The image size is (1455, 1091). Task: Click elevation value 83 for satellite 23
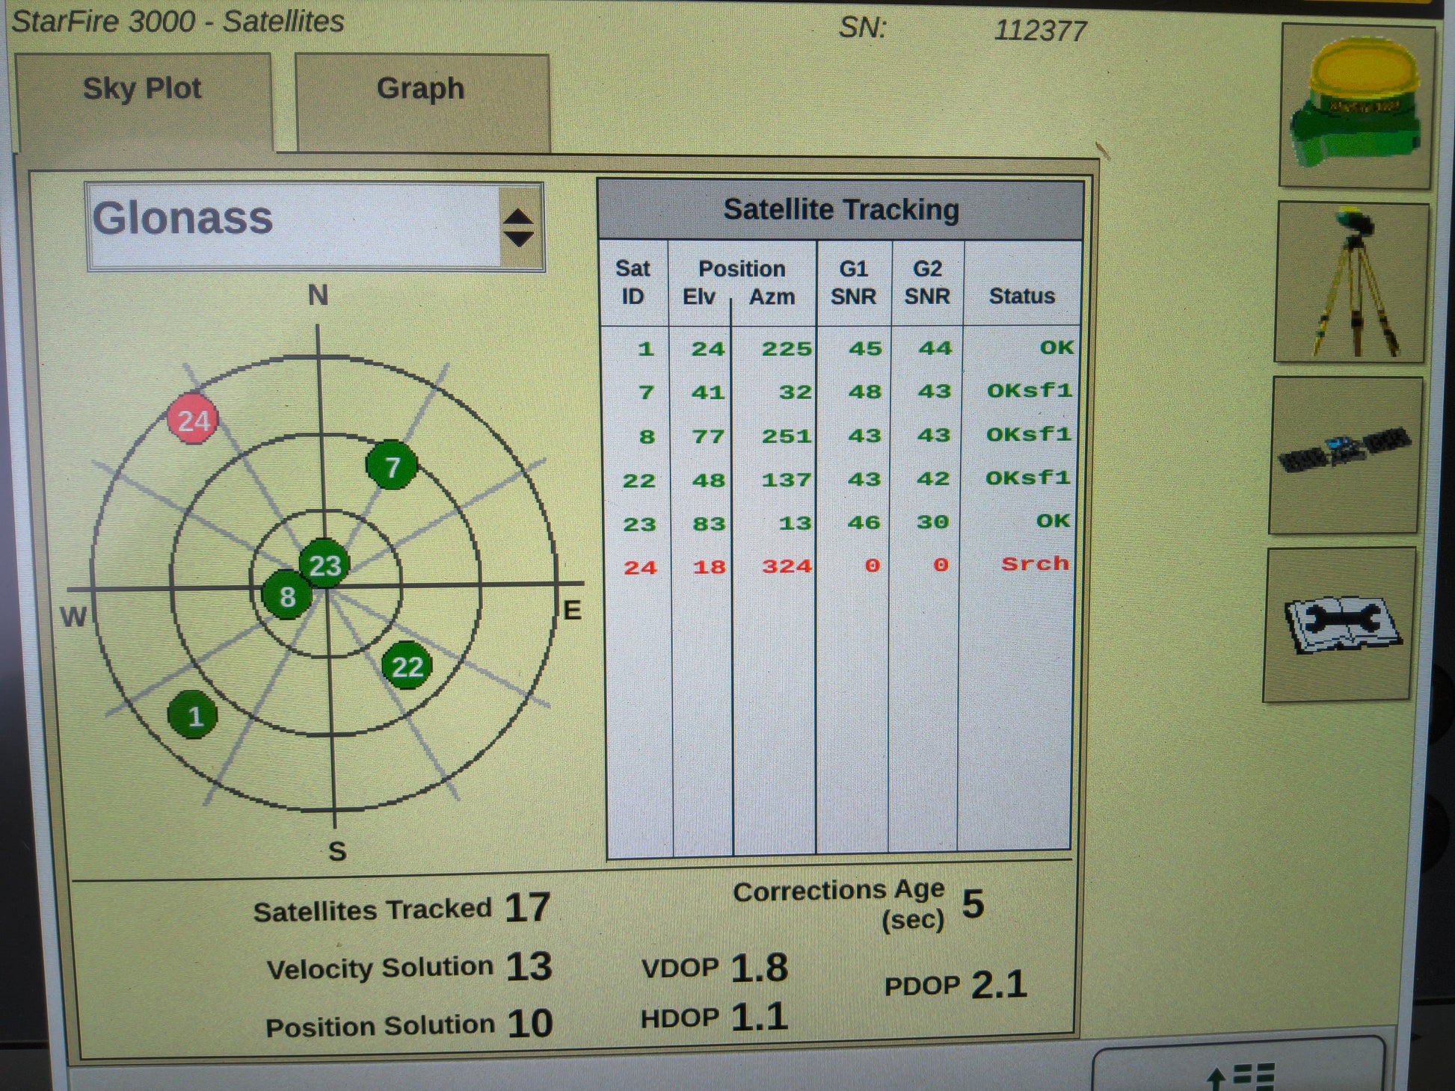coord(709,523)
